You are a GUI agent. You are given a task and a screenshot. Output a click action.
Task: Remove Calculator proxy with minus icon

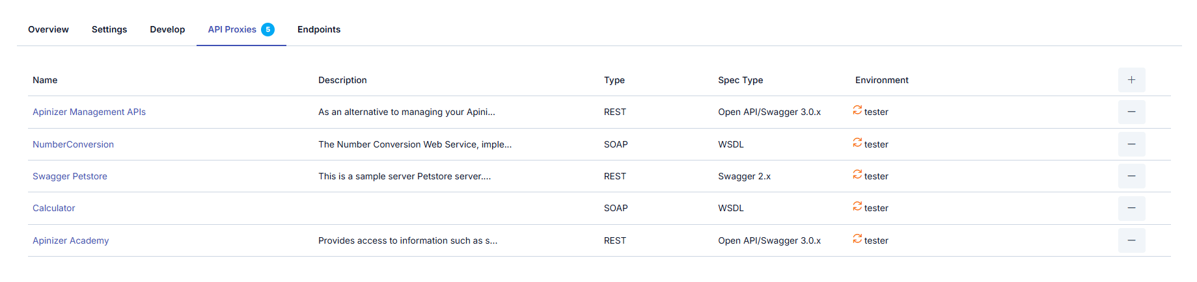pos(1131,208)
